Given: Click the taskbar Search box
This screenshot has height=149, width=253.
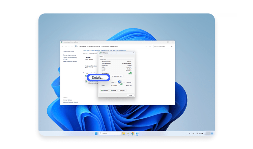Looking at the screenshot, I should point(110,134).
